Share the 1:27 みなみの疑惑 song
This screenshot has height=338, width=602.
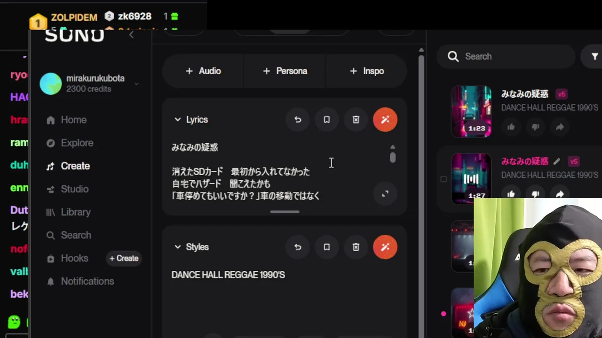[x=560, y=194]
